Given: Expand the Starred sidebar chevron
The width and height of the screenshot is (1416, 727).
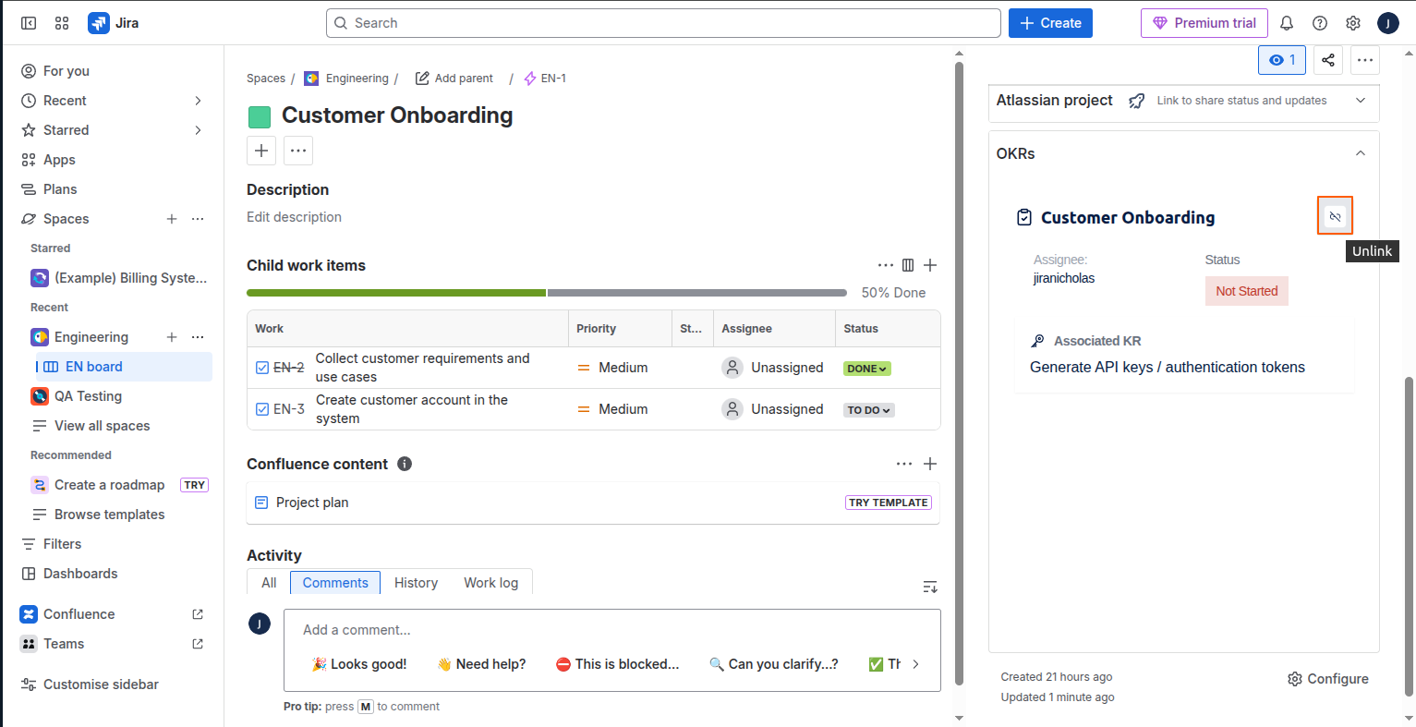Looking at the screenshot, I should pyautogui.click(x=198, y=130).
